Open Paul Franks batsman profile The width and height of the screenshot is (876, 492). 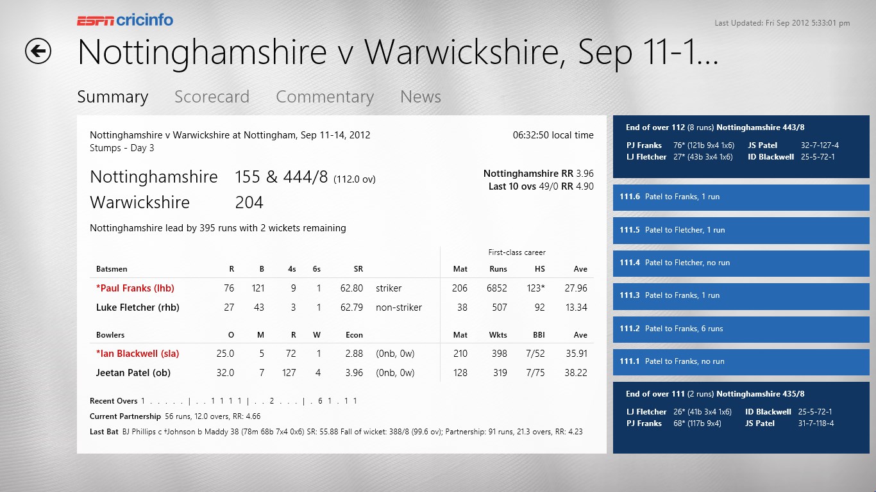pos(135,288)
